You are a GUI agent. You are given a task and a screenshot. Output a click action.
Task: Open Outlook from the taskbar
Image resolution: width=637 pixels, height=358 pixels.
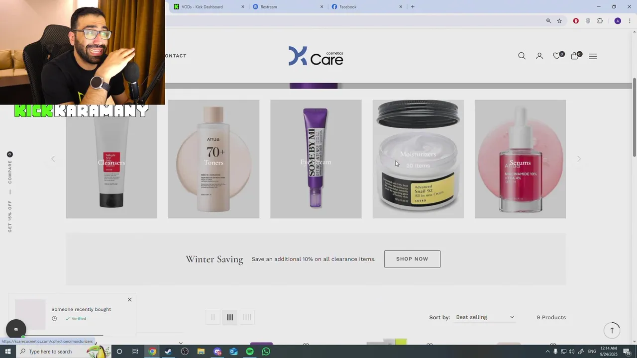tap(233, 352)
